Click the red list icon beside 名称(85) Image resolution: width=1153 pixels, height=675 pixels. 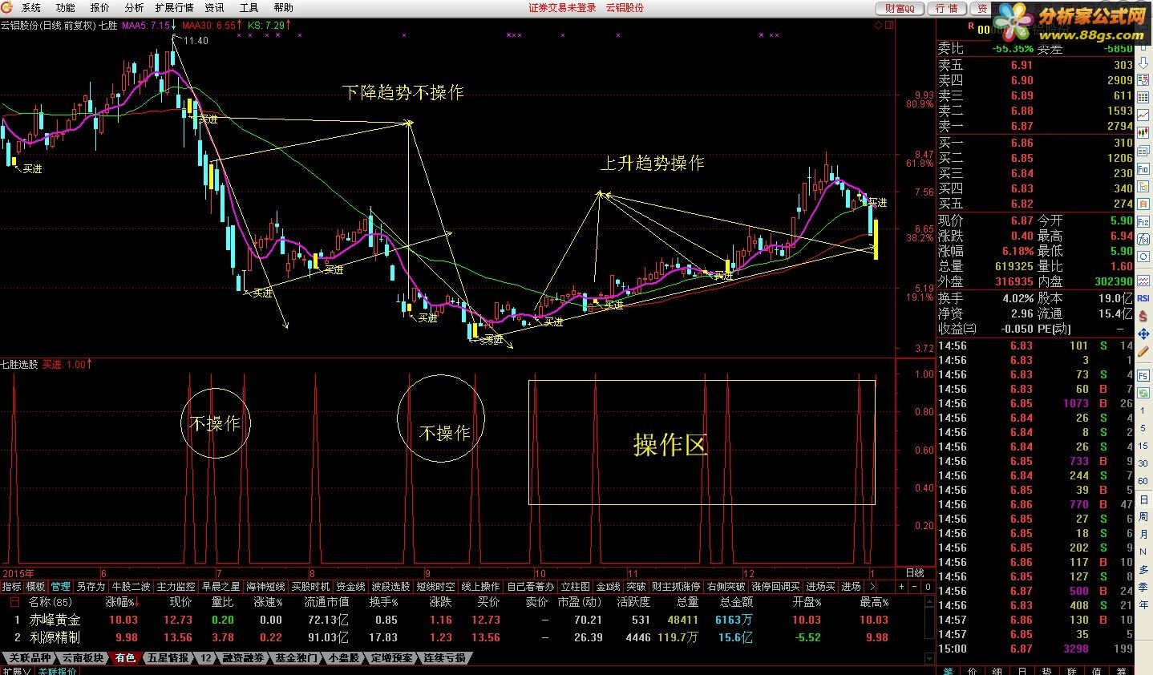[x=14, y=601]
